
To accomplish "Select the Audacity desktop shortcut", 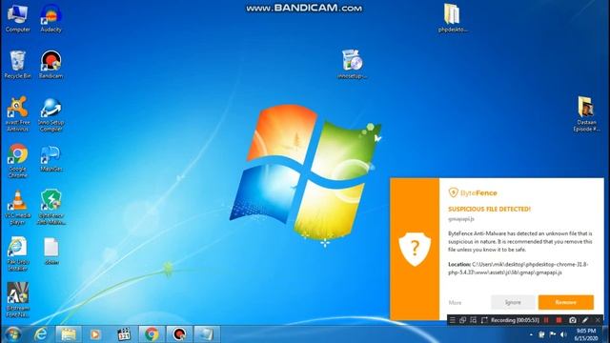I will 51,18.
